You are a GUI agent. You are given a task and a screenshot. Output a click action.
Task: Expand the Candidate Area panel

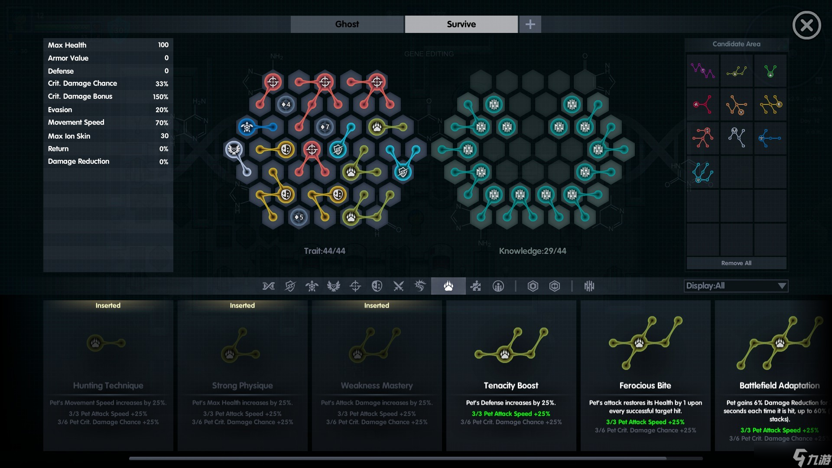(x=737, y=43)
